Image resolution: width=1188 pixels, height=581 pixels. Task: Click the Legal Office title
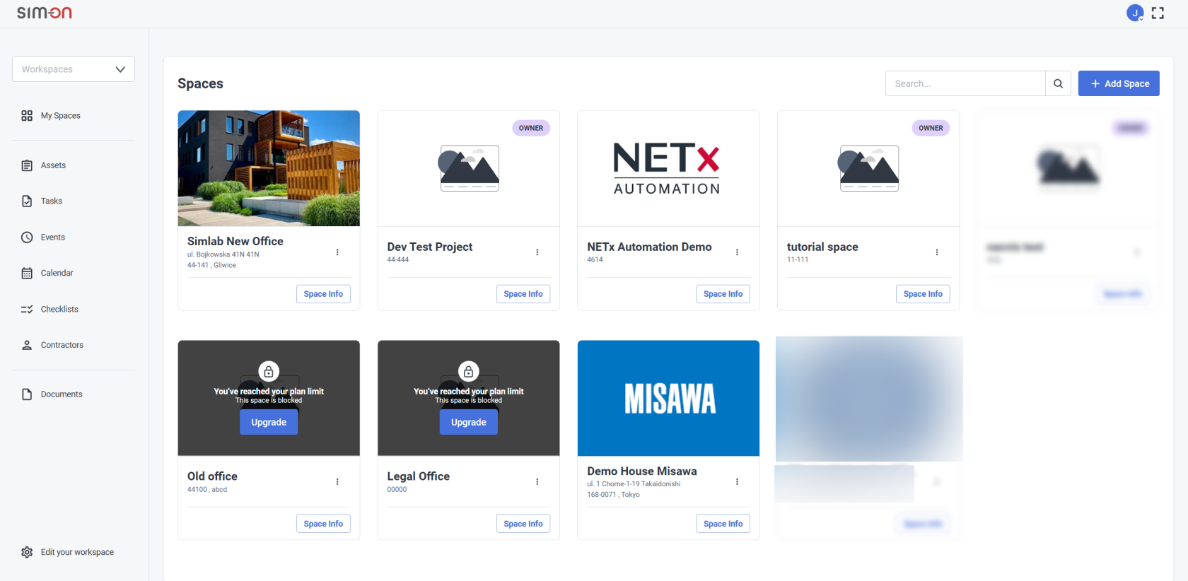point(419,476)
